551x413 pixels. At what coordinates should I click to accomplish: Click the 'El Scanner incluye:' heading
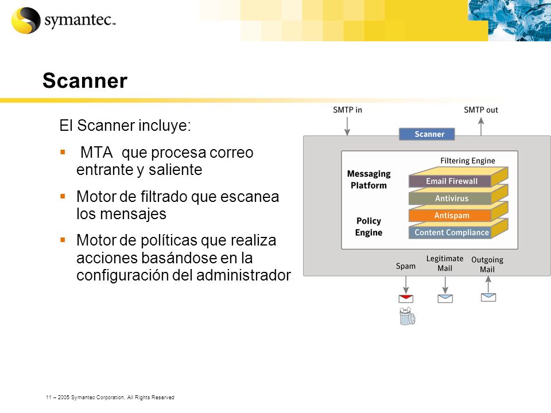point(125,126)
